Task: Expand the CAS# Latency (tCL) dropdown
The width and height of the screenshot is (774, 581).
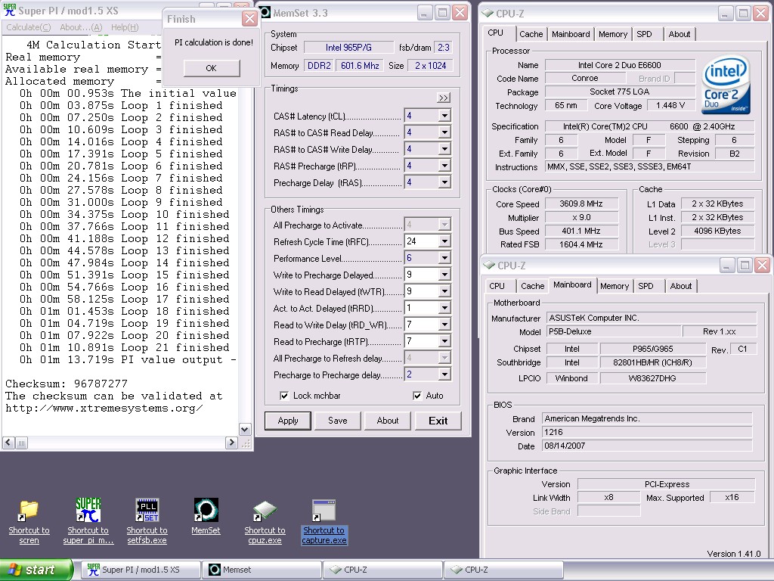Action: 444,116
